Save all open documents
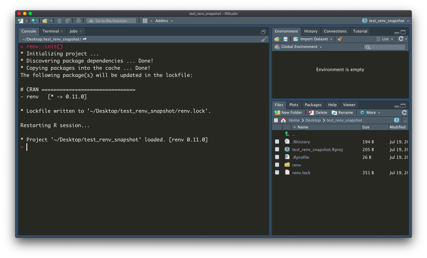 click(x=68, y=21)
